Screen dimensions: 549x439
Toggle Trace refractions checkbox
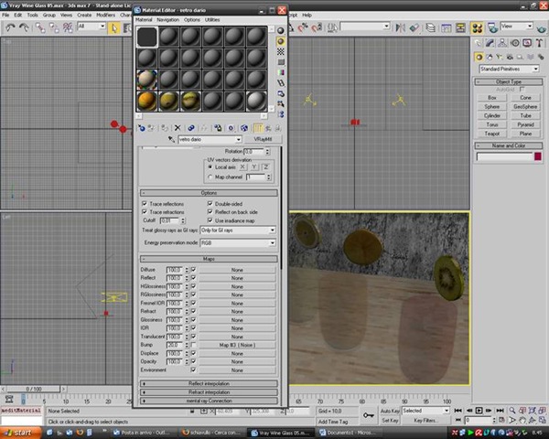click(145, 212)
